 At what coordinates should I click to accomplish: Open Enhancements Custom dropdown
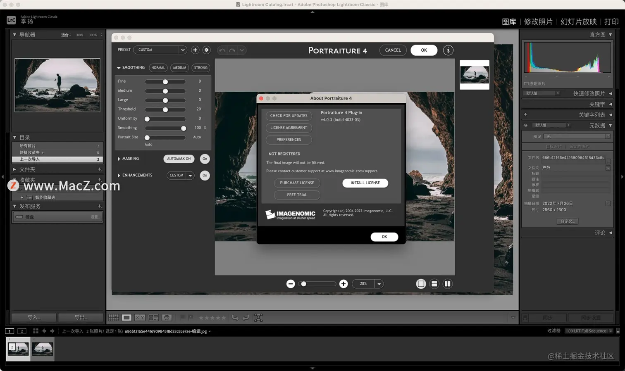click(x=181, y=176)
